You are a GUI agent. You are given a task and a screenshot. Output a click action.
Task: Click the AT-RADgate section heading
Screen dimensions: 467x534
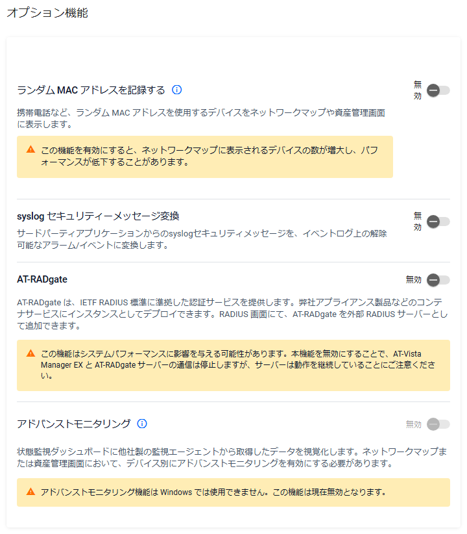tap(42, 279)
